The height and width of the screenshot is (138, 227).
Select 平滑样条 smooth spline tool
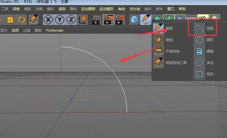[167, 51]
